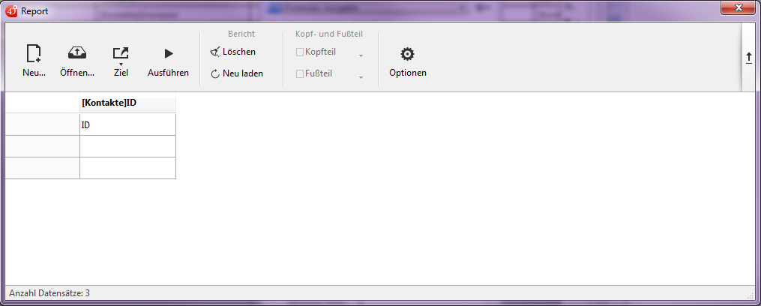Enable the Fußteil checkbox
The height and width of the screenshot is (306, 761).
[x=300, y=73]
